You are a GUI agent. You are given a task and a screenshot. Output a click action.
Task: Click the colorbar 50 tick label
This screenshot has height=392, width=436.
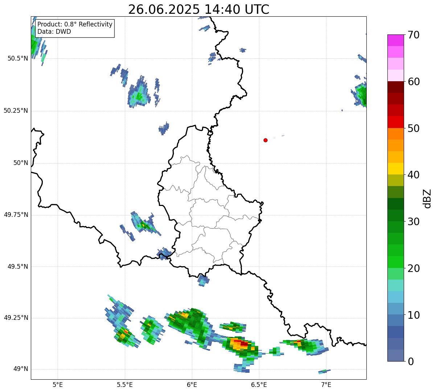point(414,128)
